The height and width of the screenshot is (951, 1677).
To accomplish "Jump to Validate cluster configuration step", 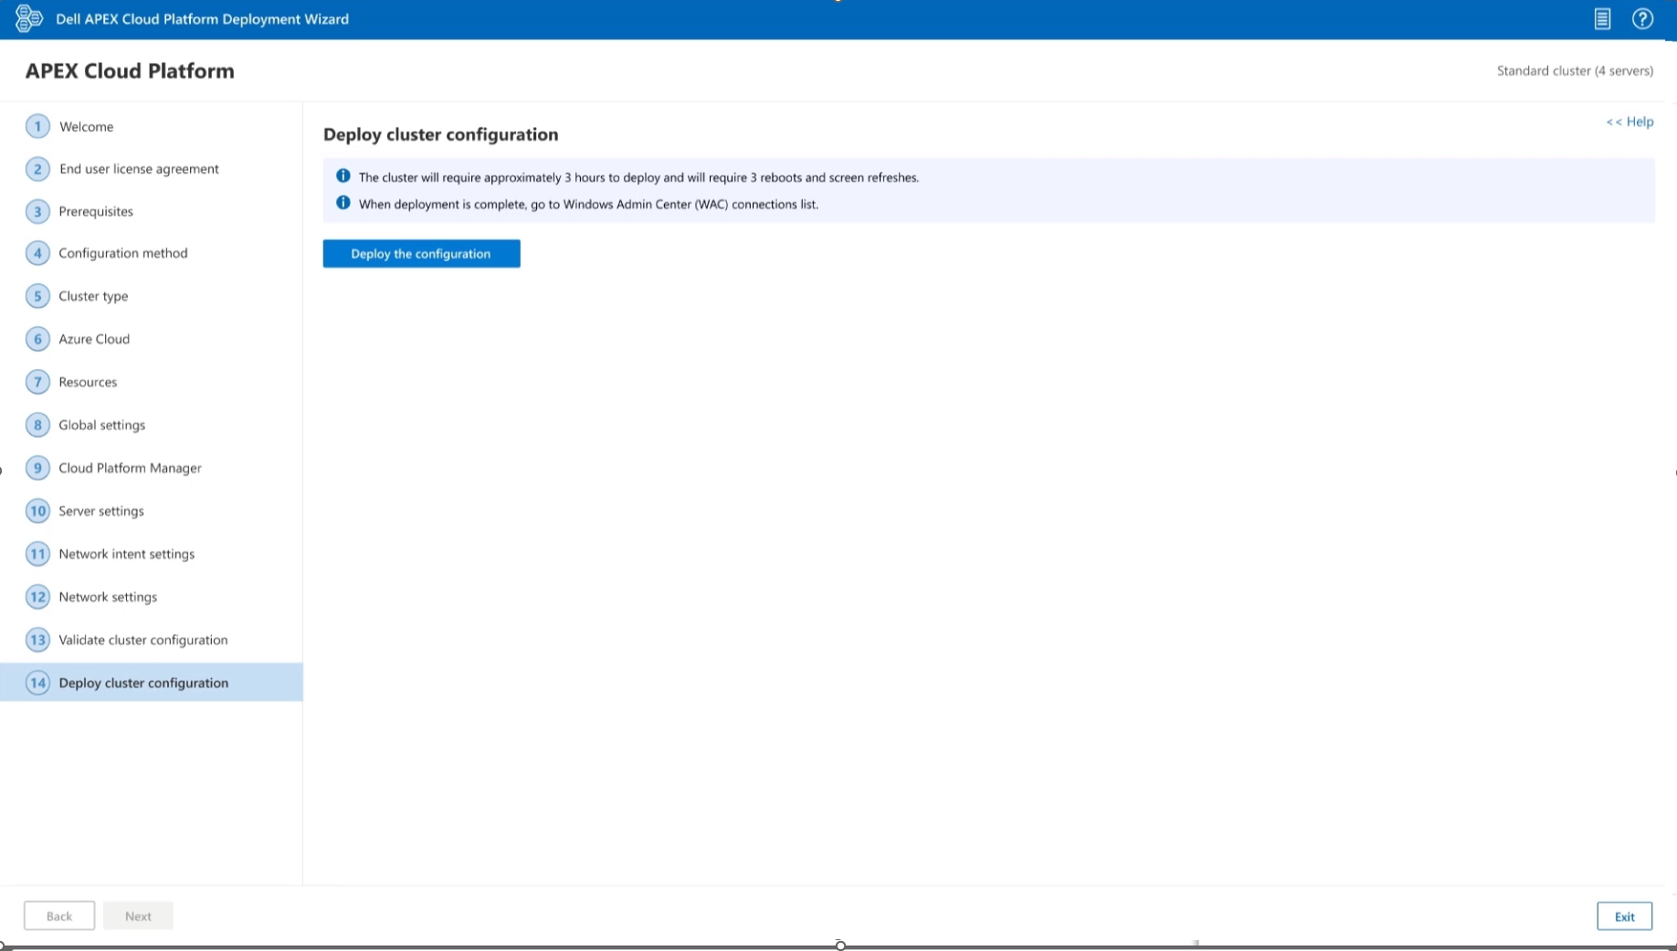I will (x=143, y=639).
